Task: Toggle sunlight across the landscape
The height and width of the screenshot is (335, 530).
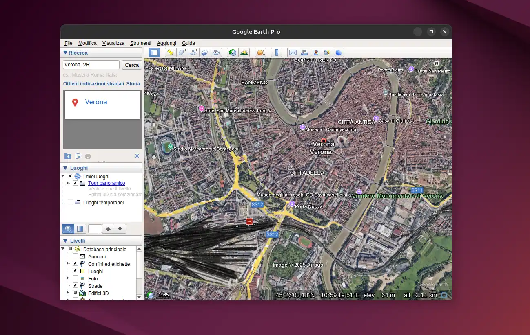Action: (x=244, y=53)
